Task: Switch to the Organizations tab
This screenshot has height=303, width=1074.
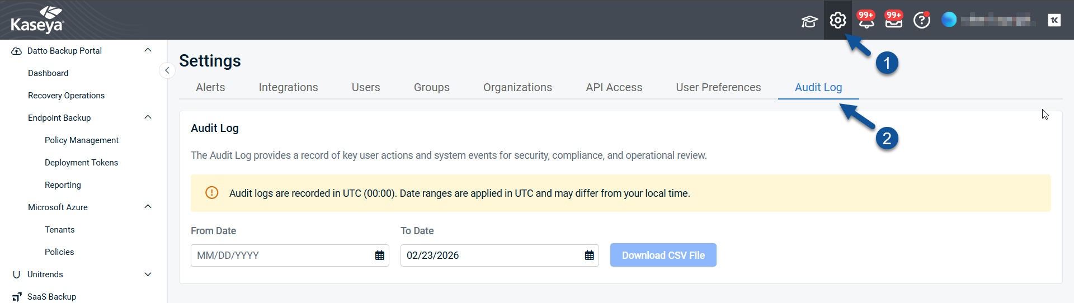Action: tap(517, 87)
